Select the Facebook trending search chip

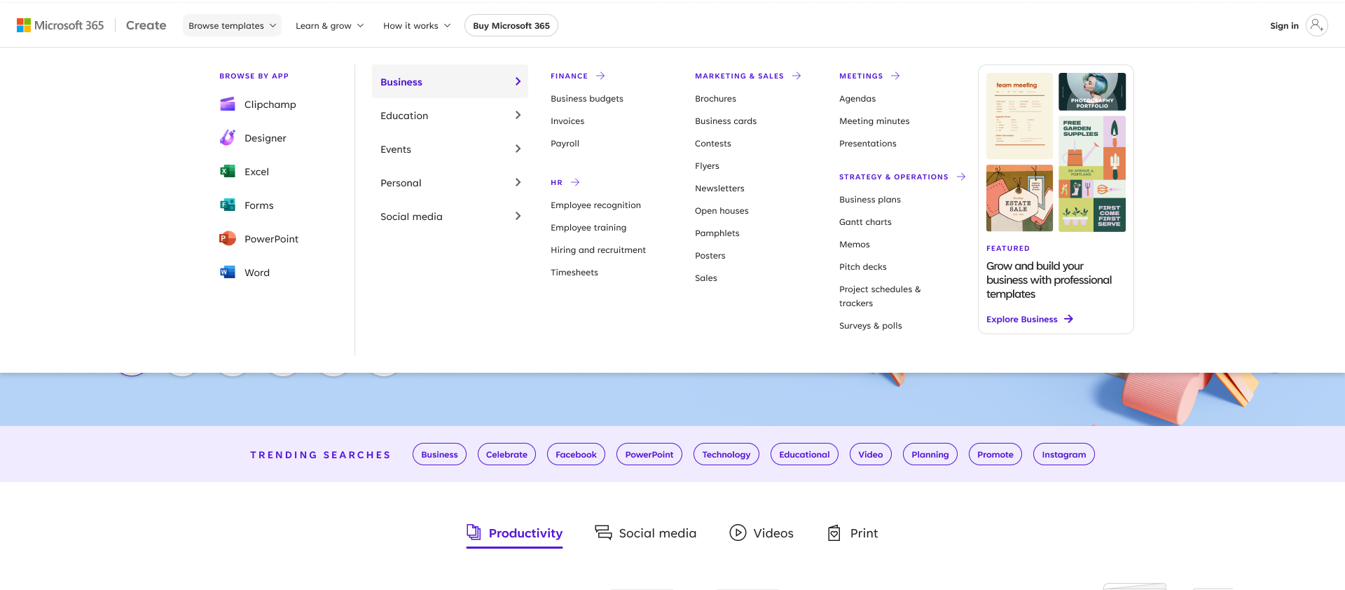(x=576, y=454)
